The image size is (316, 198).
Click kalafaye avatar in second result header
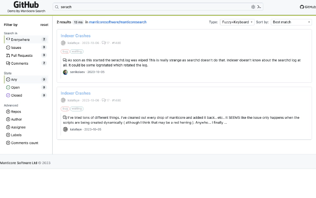tap(63, 100)
